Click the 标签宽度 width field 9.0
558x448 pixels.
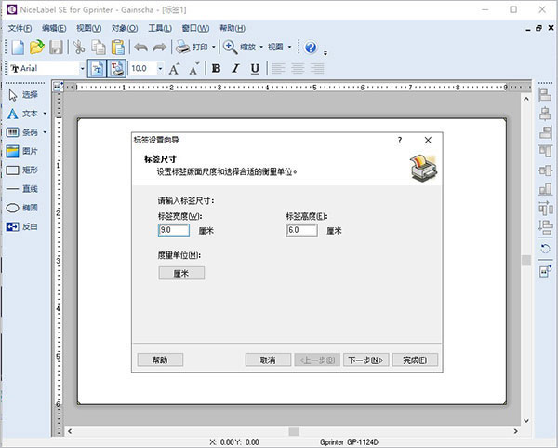click(x=174, y=230)
